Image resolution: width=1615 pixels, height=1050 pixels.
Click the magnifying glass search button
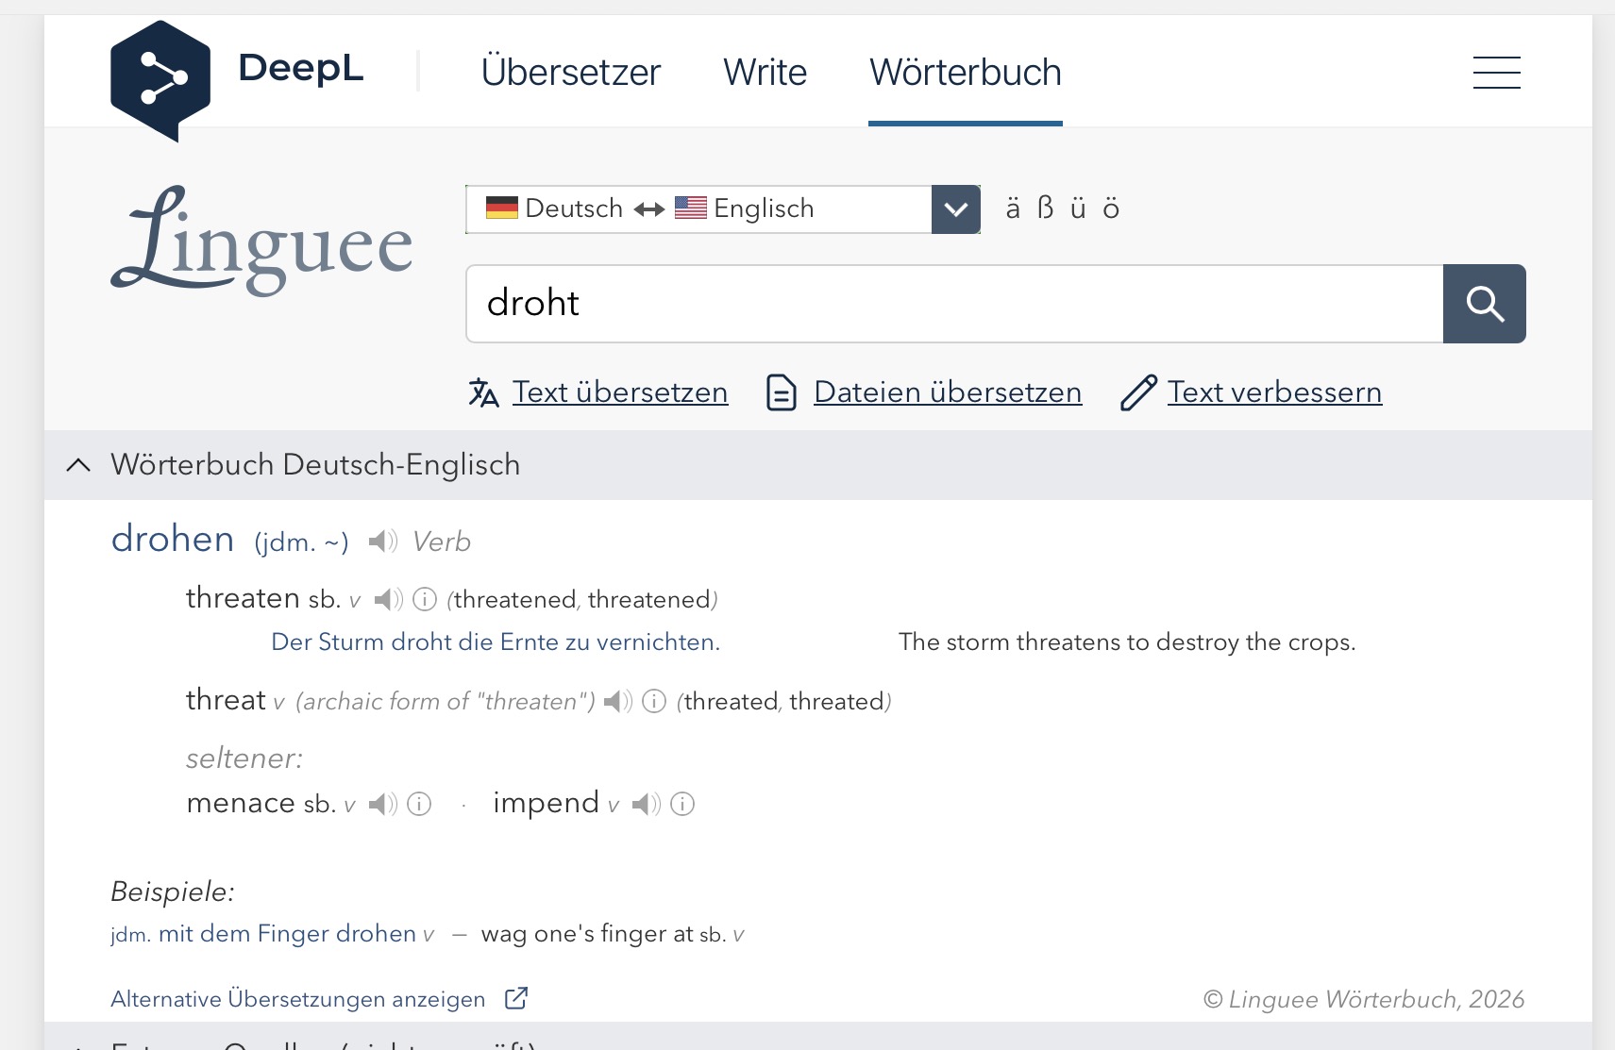[1484, 304]
